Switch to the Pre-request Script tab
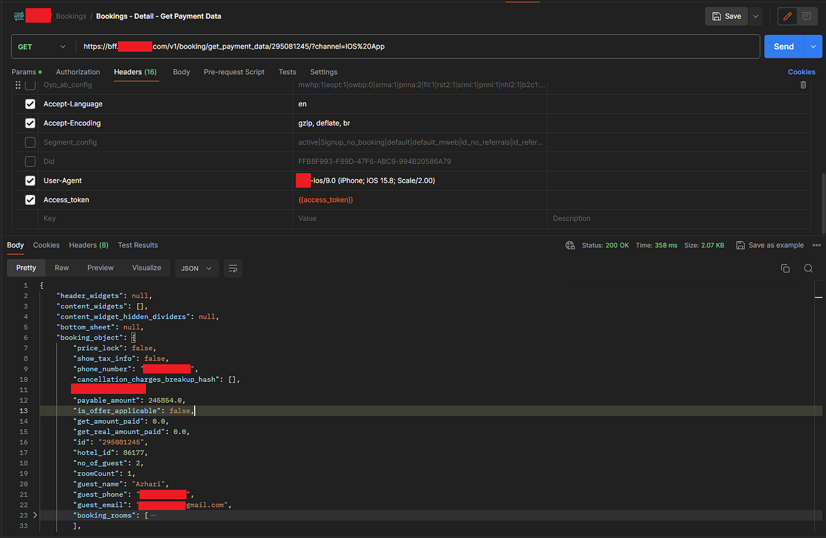The image size is (826, 538). click(234, 72)
